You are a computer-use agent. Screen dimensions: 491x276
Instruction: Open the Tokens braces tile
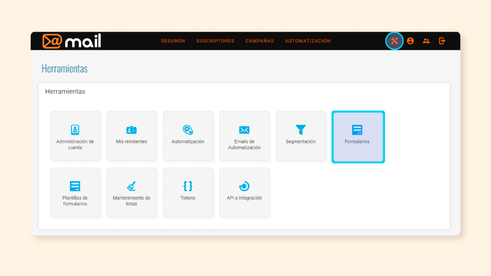tap(188, 193)
